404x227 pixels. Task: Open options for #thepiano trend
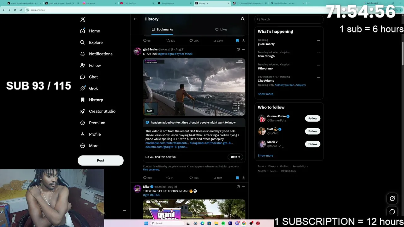pyautogui.click(x=318, y=65)
